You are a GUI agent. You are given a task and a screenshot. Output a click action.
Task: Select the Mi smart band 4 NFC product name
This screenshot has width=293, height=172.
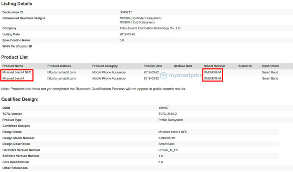click(x=17, y=72)
